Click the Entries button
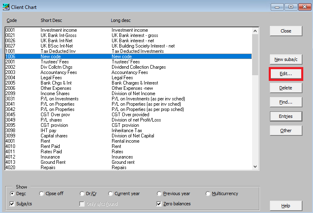Image resolution: width=313 pixels, height=213 pixels. (286, 116)
